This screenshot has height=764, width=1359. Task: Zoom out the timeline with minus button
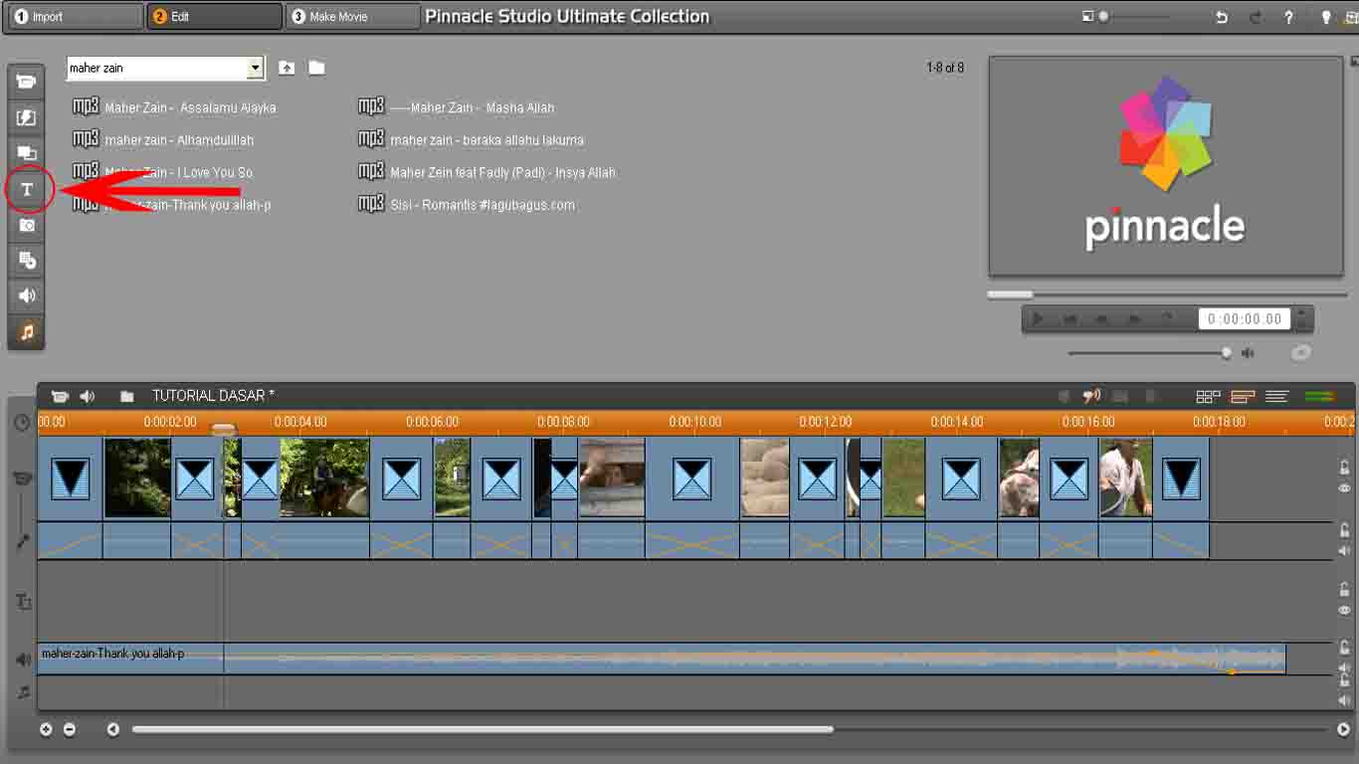(70, 729)
